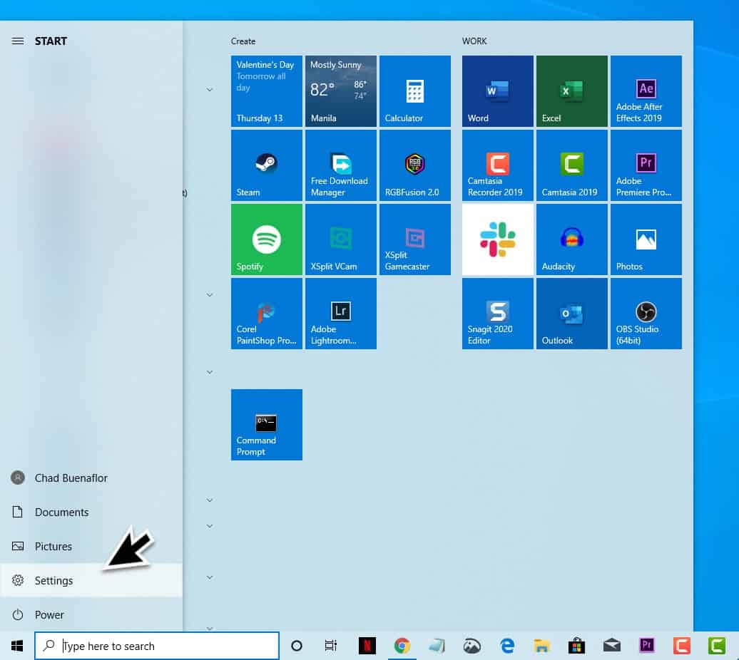Expand the chevron level with the Settings item
The image size is (739, 660).
coord(210,577)
